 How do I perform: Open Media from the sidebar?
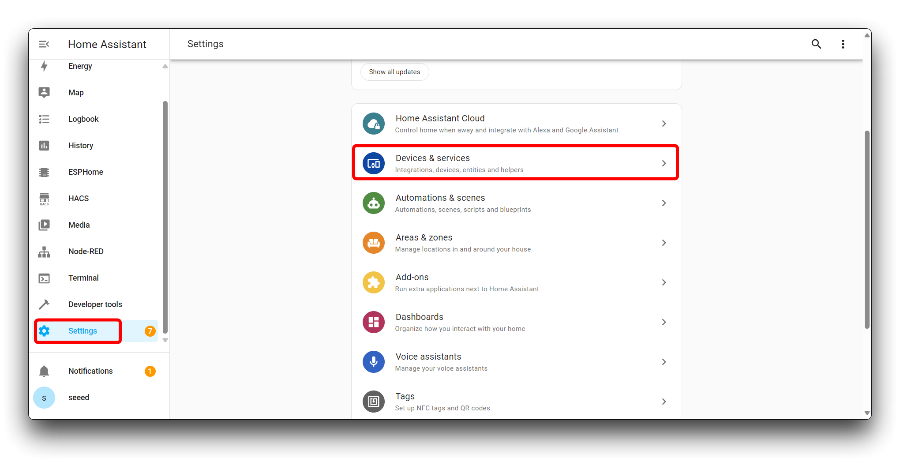[96, 225]
